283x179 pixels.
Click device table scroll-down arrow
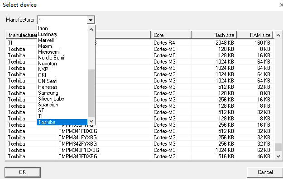(x=278, y=156)
